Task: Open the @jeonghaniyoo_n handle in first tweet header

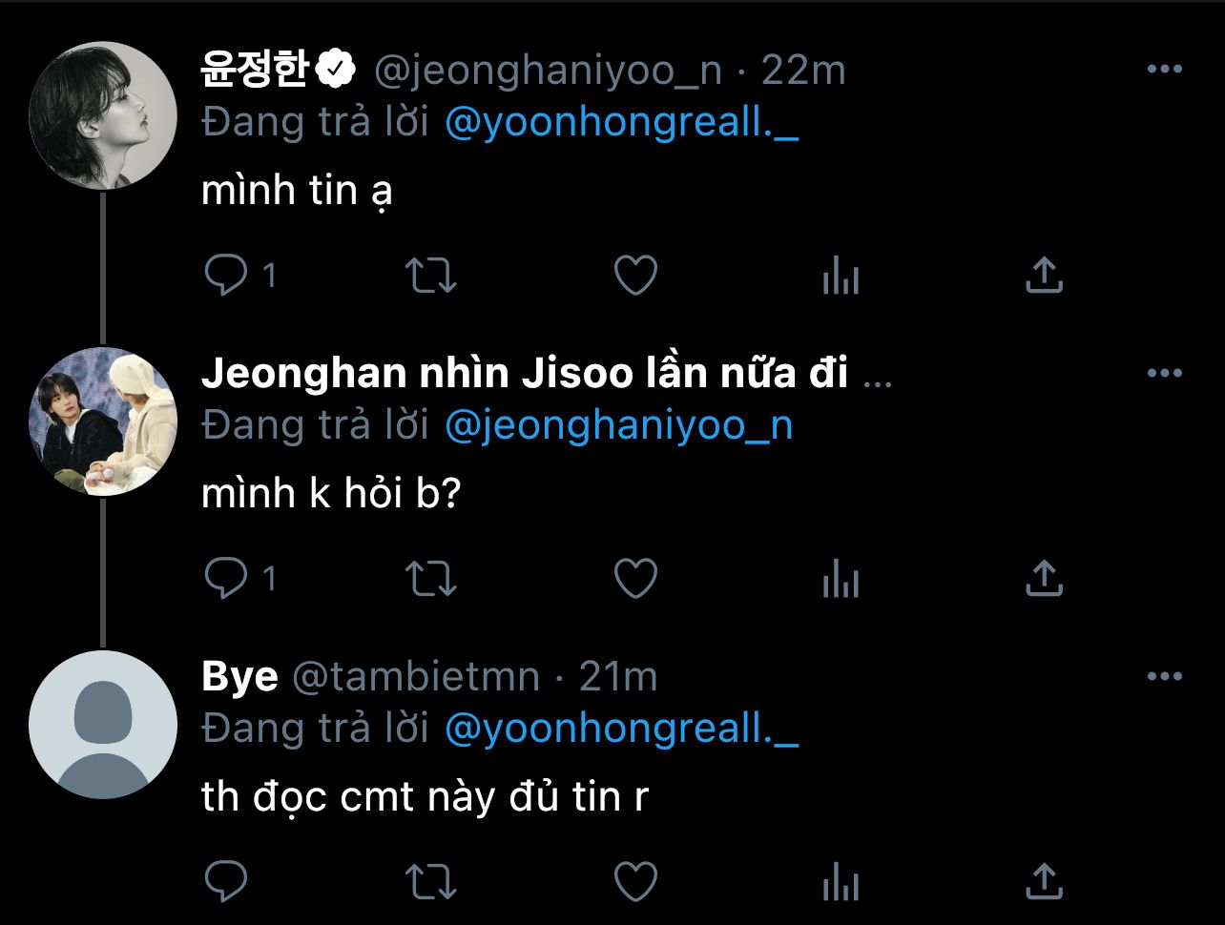Action: (547, 72)
